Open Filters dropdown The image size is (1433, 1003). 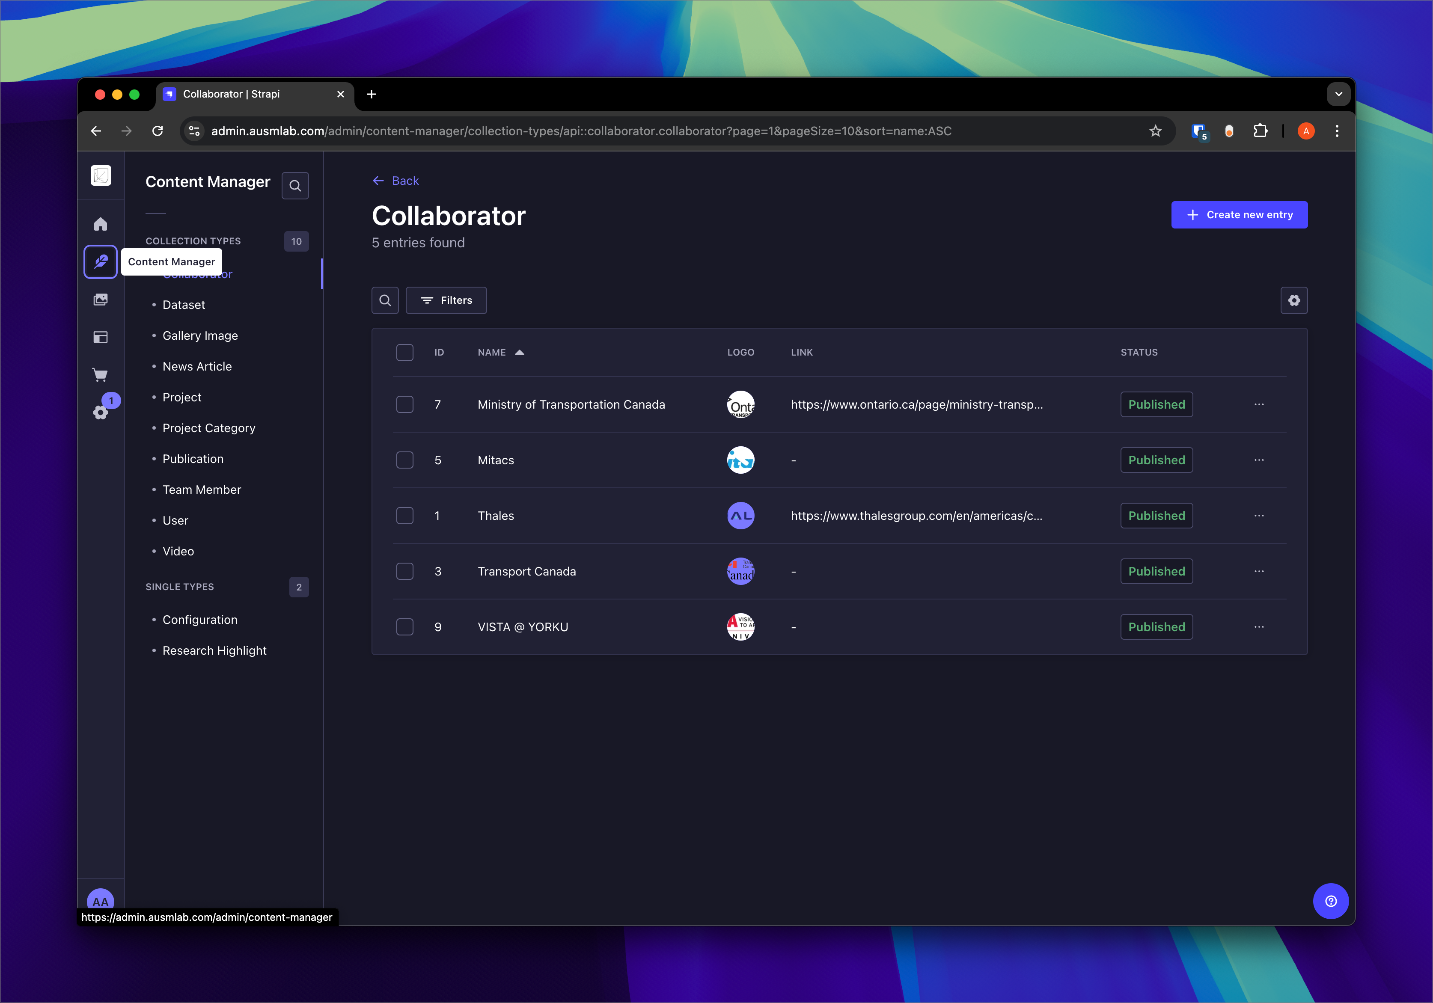pos(446,300)
